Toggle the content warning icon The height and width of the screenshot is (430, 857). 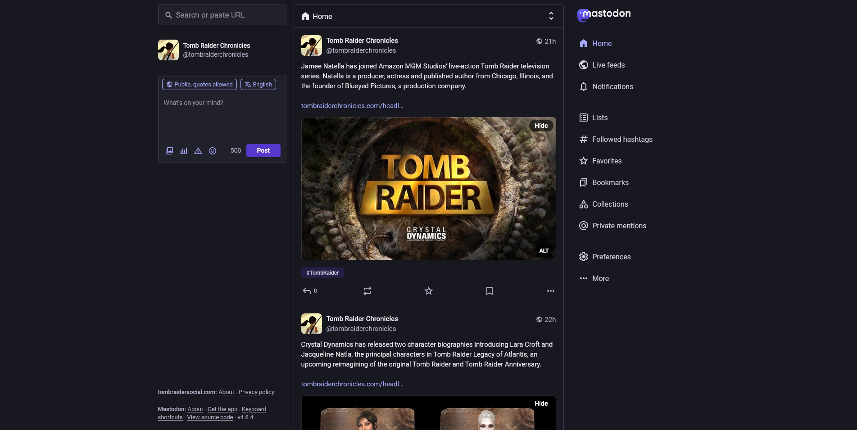click(198, 151)
